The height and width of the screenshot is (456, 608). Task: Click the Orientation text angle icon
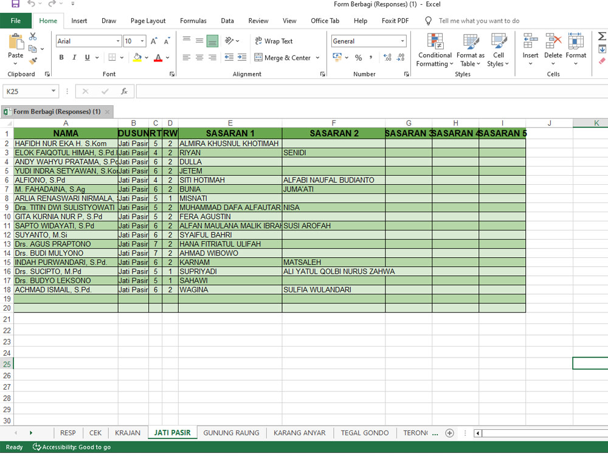[229, 40]
